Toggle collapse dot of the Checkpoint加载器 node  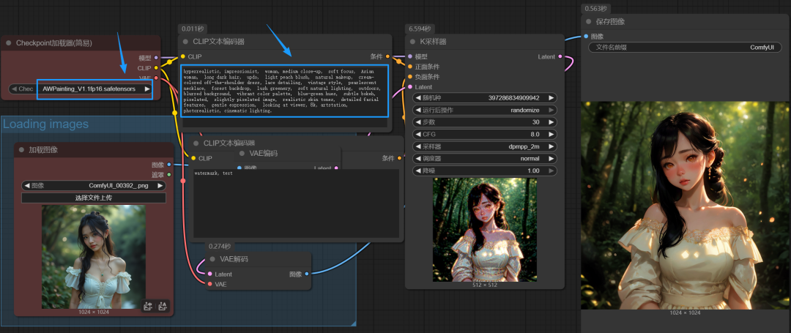(9, 42)
